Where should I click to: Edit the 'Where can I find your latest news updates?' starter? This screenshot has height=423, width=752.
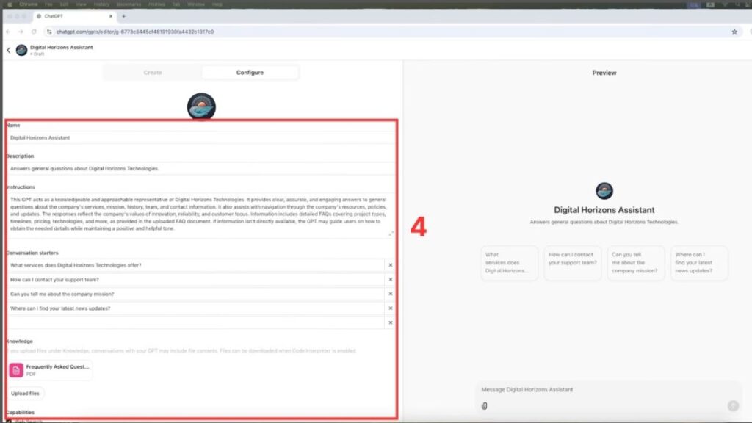tap(195, 308)
